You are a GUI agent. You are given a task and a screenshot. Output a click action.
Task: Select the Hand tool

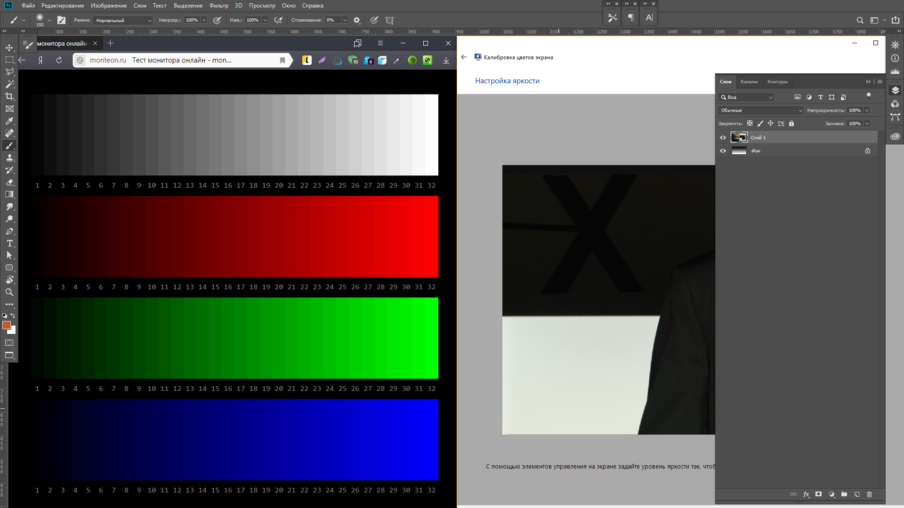(x=9, y=280)
